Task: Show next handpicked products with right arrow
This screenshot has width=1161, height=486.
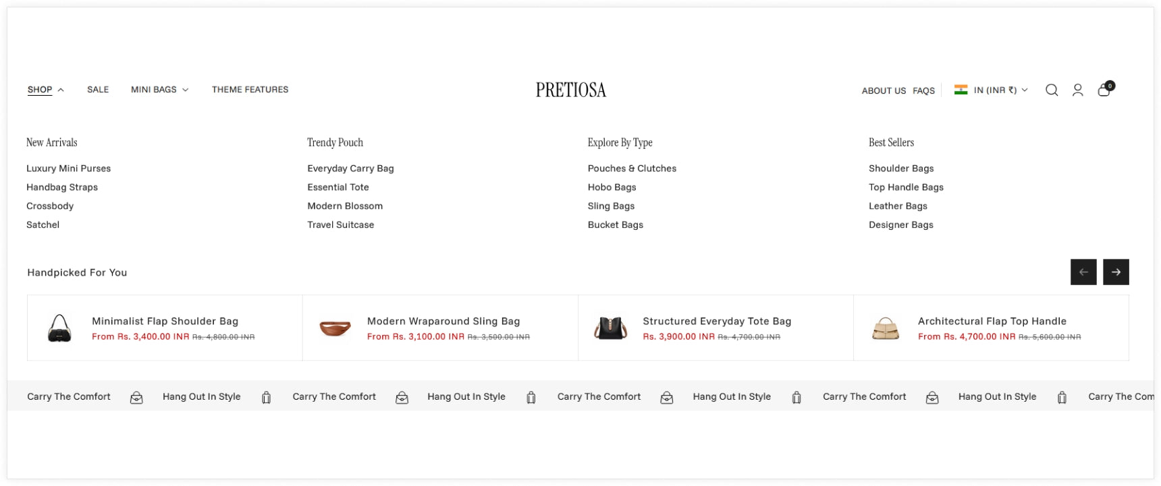Action: pos(1116,272)
